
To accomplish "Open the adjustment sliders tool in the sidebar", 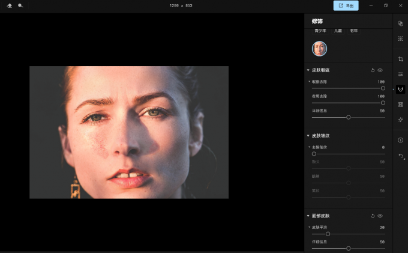I will pos(400,74).
